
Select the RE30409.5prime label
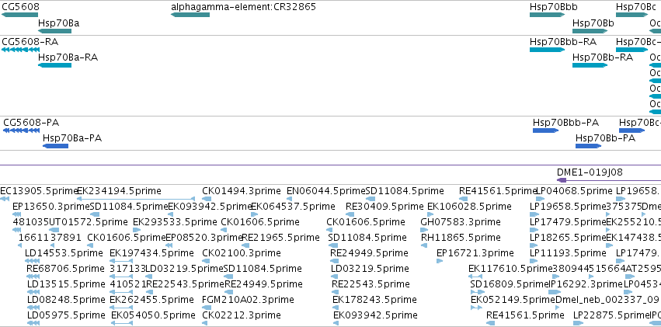click(384, 207)
